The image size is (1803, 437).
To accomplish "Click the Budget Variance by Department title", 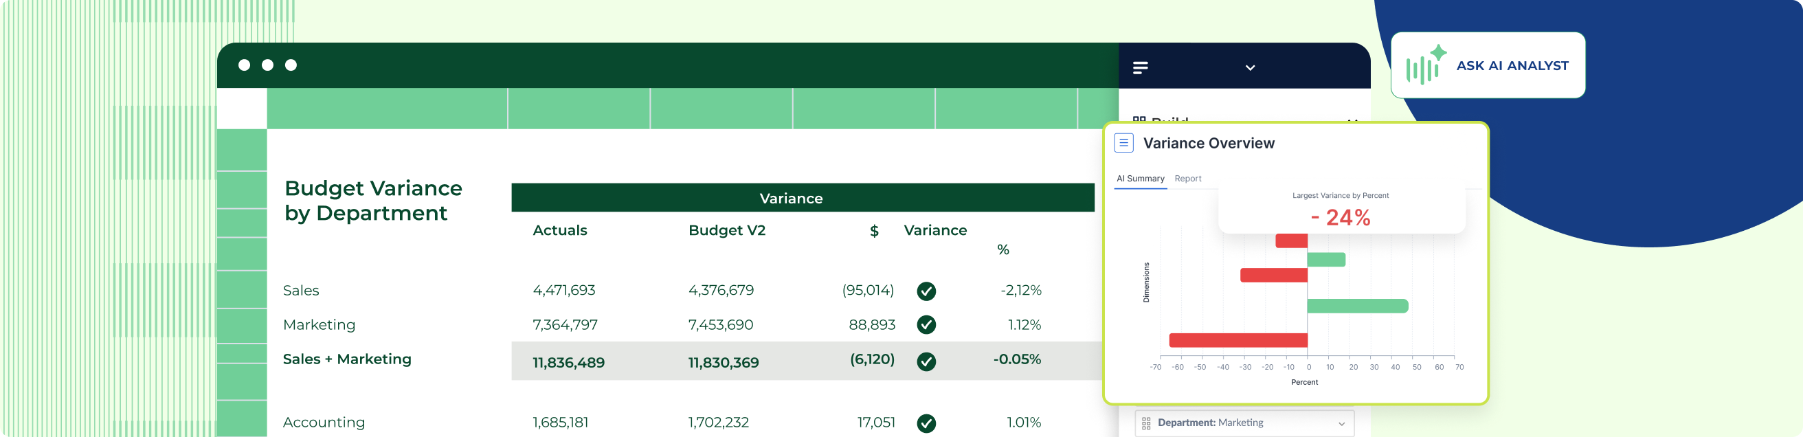I will click(x=373, y=201).
